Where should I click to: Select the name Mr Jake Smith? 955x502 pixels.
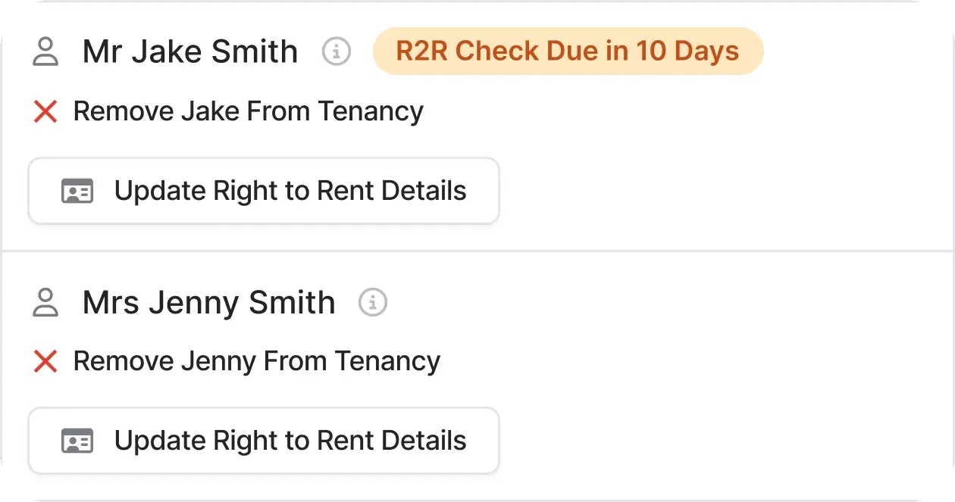[x=189, y=51]
